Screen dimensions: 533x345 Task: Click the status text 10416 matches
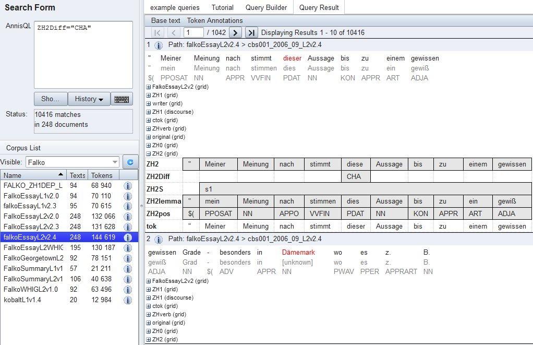pos(57,115)
